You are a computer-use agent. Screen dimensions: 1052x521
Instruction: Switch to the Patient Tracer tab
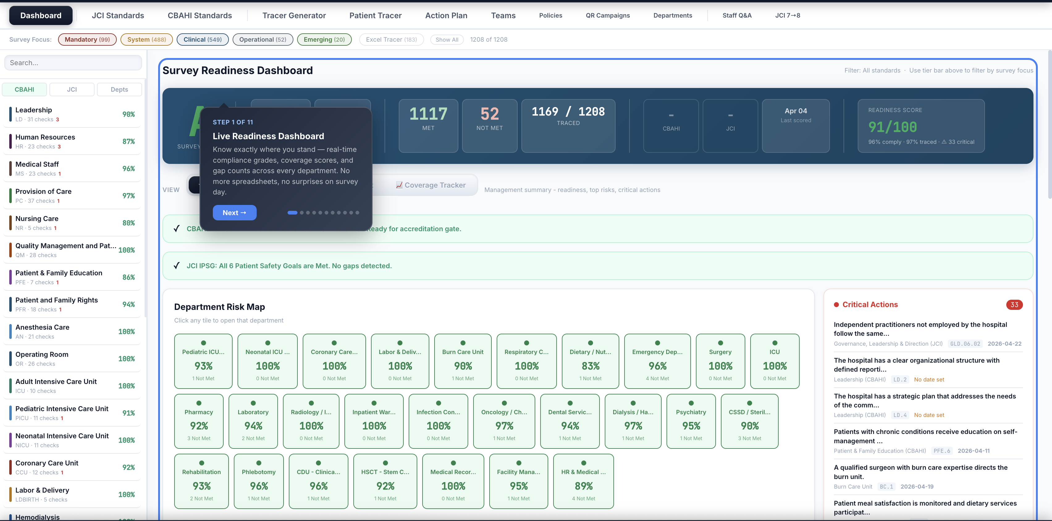375,15
